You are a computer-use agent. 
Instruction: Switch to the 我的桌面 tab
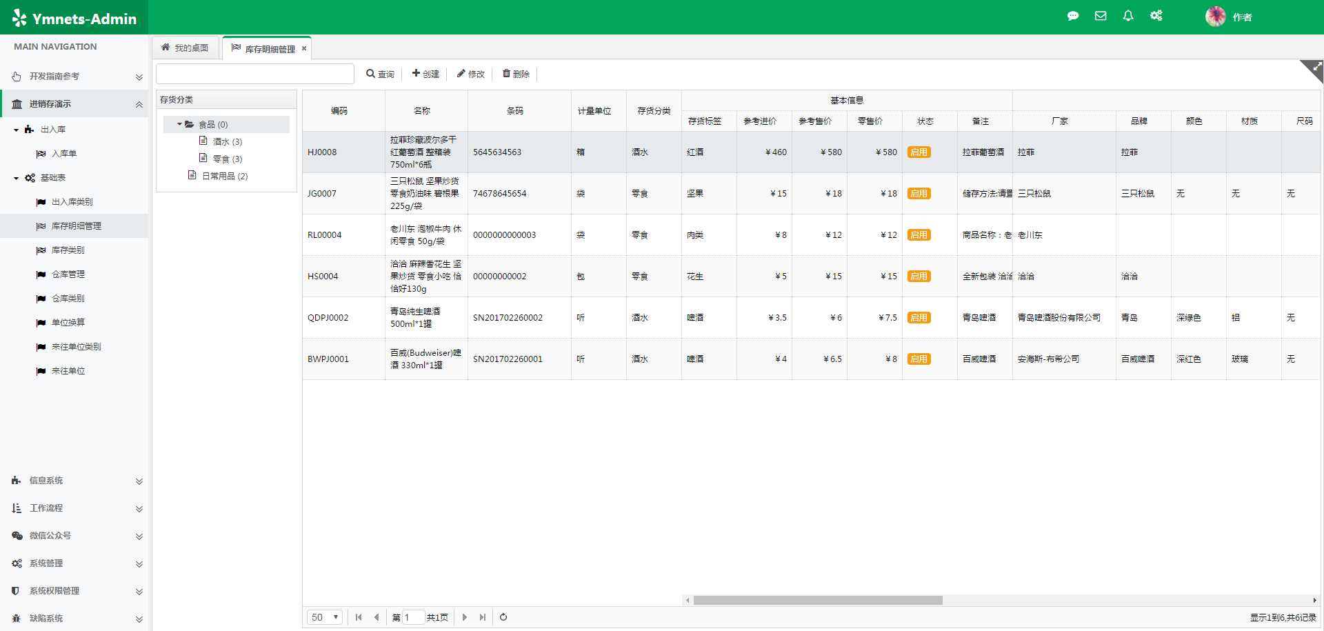pyautogui.click(x=185, y=48)
